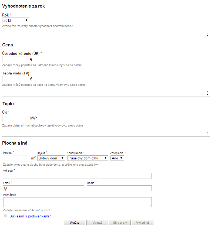Image resolution: width=212 pixels, height=232 pixels.
Task: Click the Ukážka button
Action: click(x=75, y=223)
